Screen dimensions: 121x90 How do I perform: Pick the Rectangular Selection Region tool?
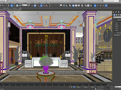6,5
